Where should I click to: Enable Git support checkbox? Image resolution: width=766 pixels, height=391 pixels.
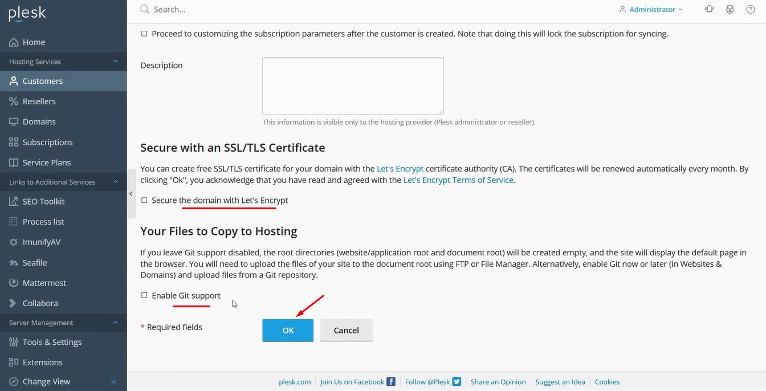coord(144,295)
